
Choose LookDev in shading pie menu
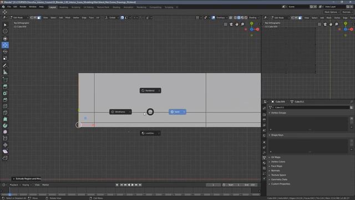click(150, 133)
